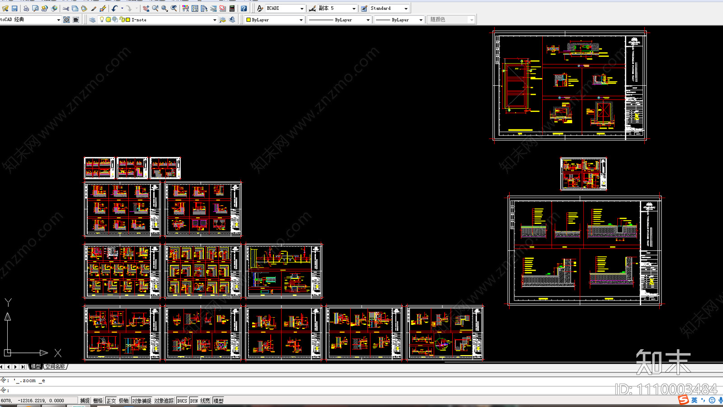723x407 pixels.
Task: Select the Match Properties brush icon
Action: tap(94, 8)
